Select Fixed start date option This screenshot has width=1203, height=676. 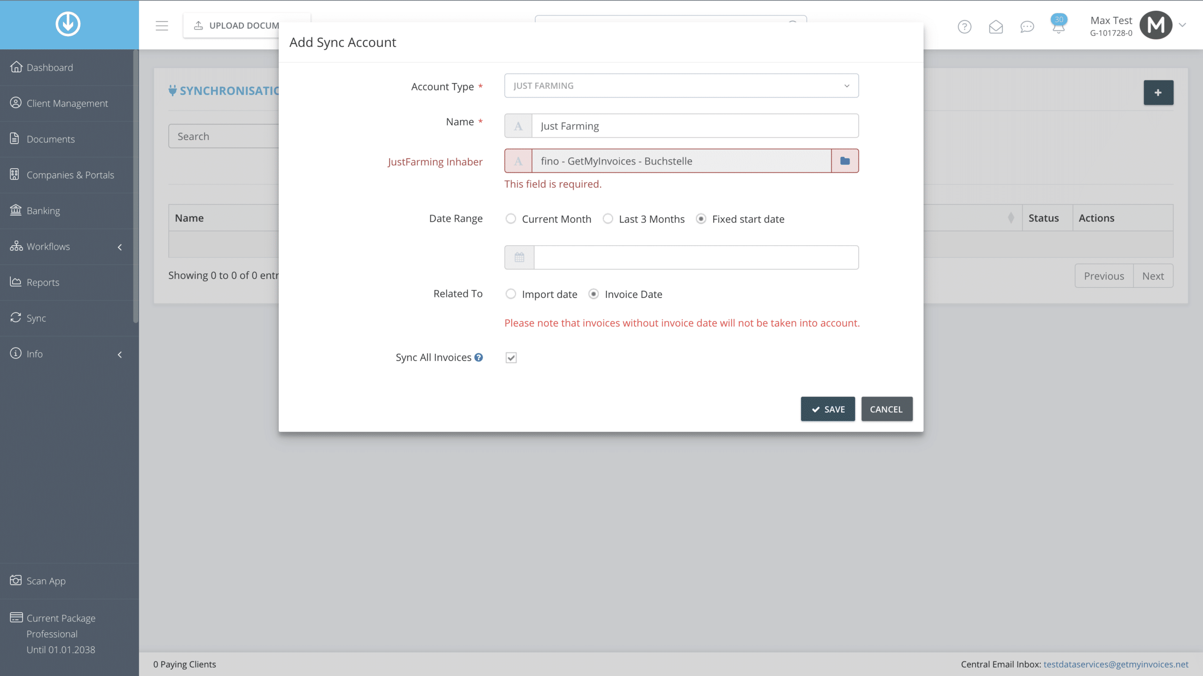(701, 219)
